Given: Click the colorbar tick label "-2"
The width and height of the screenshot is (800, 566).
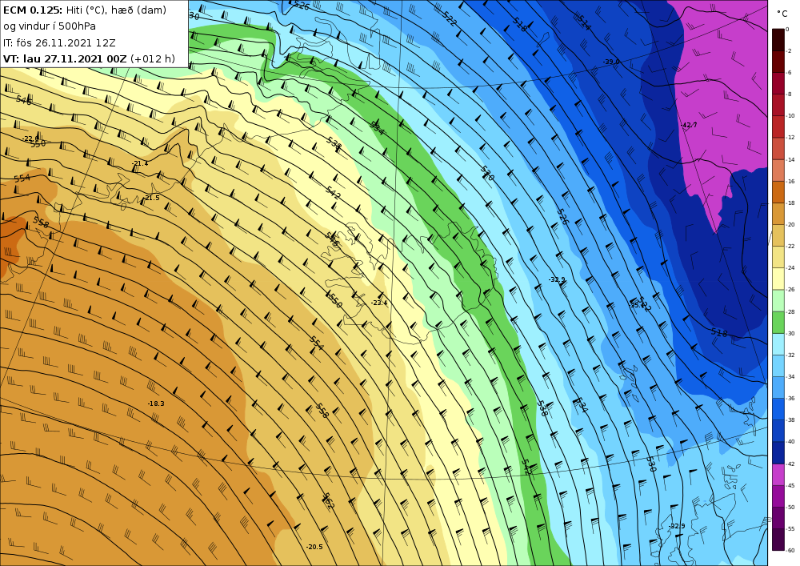Looking at the screenshot, I should pos(790,51).
